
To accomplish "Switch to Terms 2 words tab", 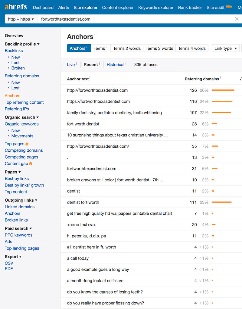I will (x=127, y=48).
